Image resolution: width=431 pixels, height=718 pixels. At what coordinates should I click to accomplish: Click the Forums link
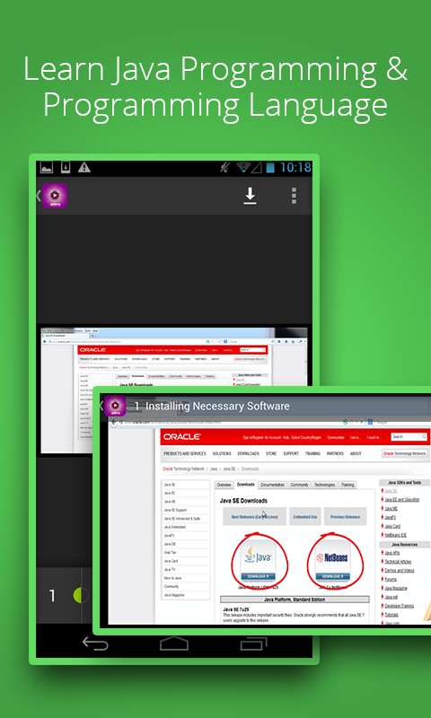pyautogui.click(x=391, y=579)
